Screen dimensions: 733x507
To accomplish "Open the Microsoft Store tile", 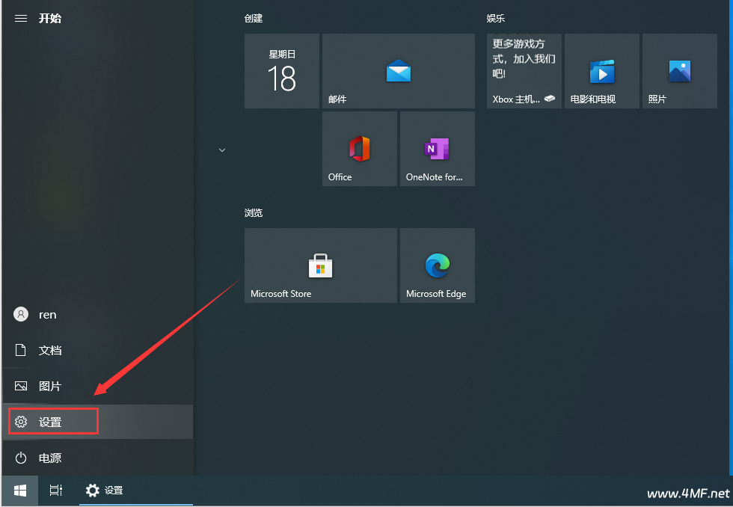I will point(320,265).
